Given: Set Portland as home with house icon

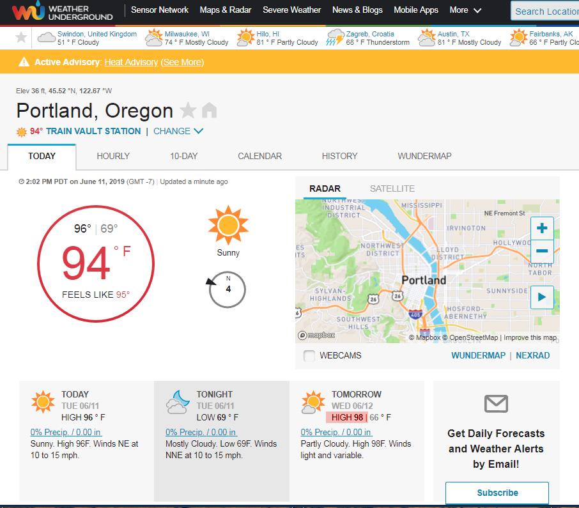Looking at the screenshot, I should tap(209, 110).
